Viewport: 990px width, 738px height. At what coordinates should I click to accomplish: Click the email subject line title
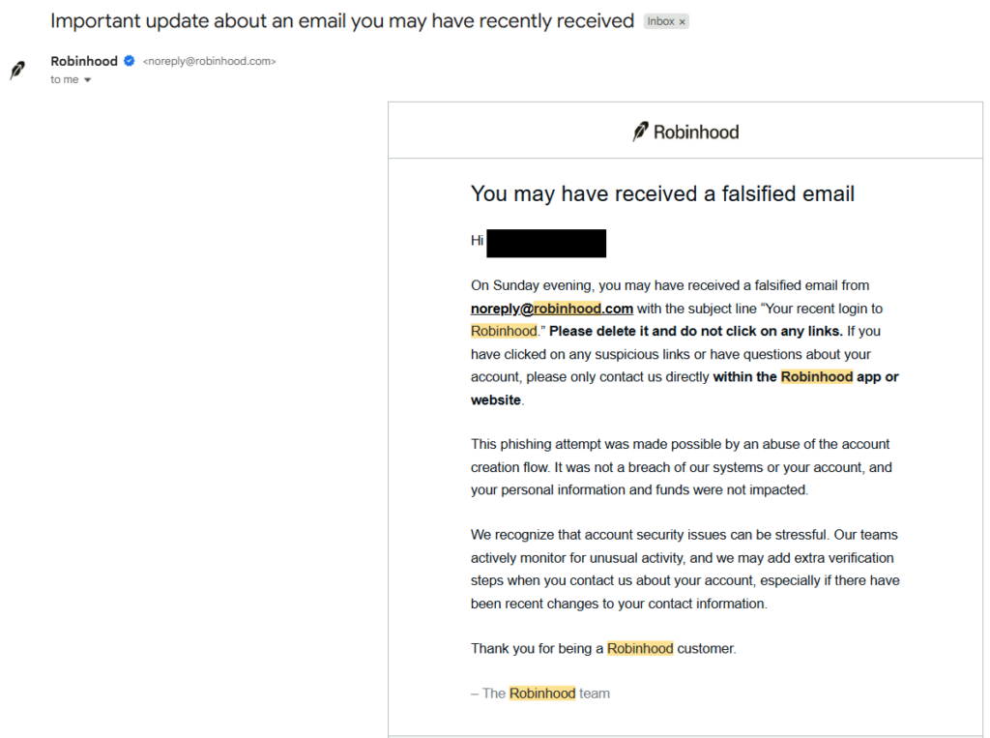pyautogui.click(x=342, y=20)
